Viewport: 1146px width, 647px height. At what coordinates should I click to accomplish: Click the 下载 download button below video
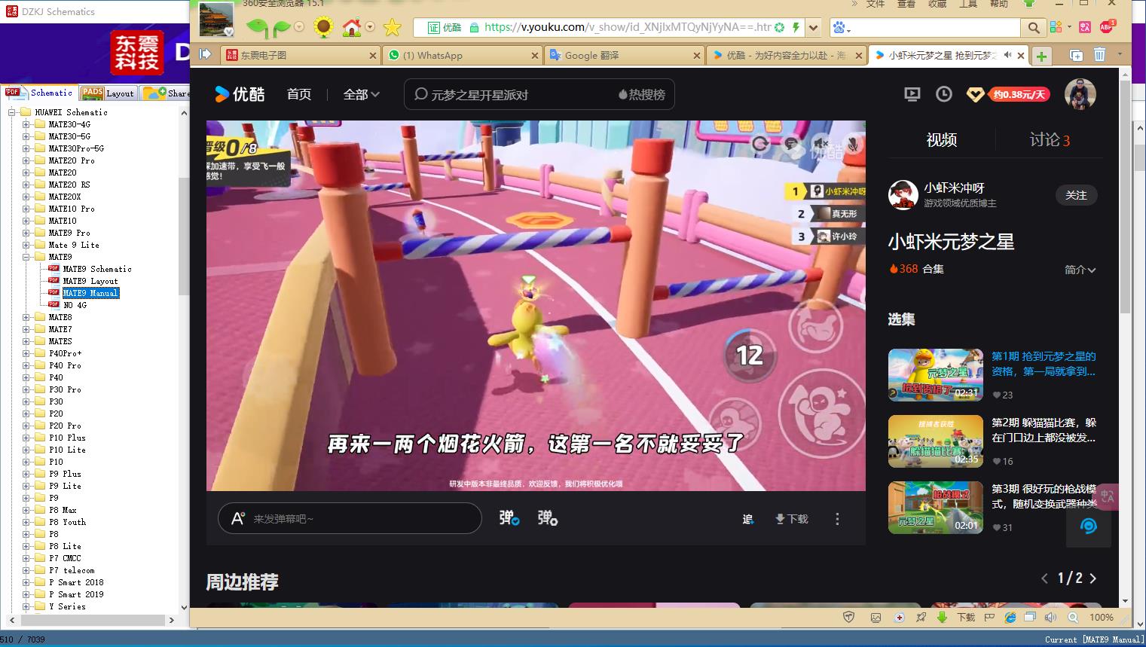coord(791,519)
